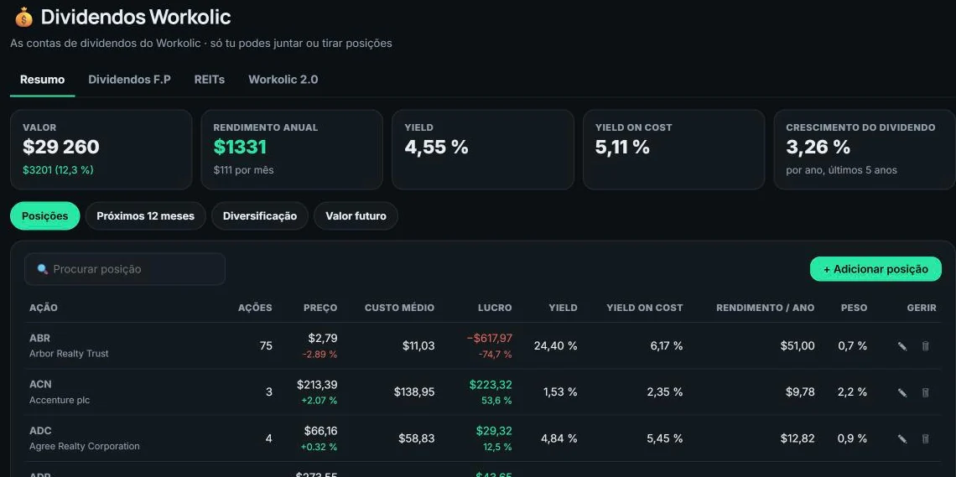Click ABR price $2,79

coord(323,338)
